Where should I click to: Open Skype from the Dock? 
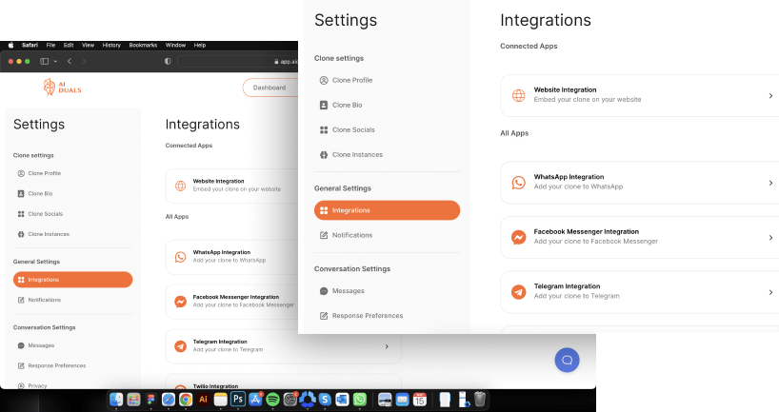pos(325,399)
